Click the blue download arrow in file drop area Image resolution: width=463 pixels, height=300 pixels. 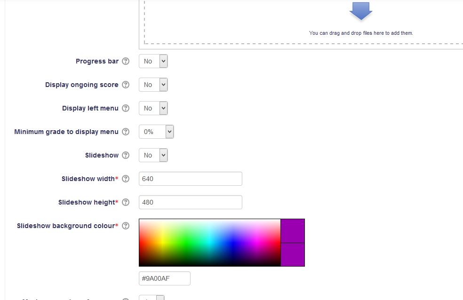361,11
